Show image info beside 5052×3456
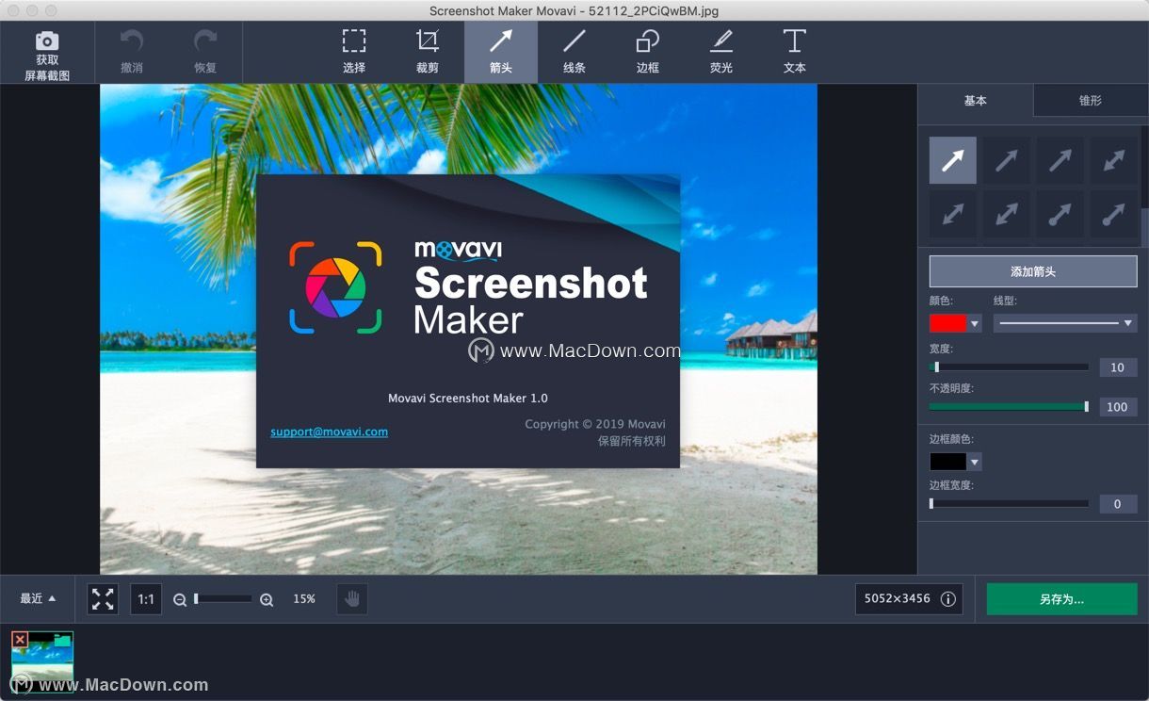1149x701 pixels. pyautogui.click(x=948, y=599)
